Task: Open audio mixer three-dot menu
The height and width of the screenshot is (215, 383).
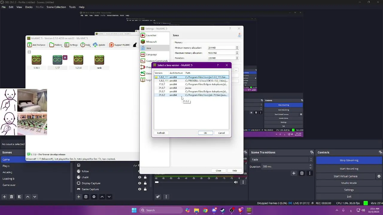Action: pyautogui.click(x=166, y=197)
